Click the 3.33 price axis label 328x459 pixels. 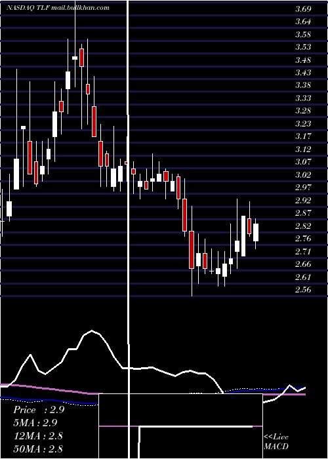click(x=303, y=98)
